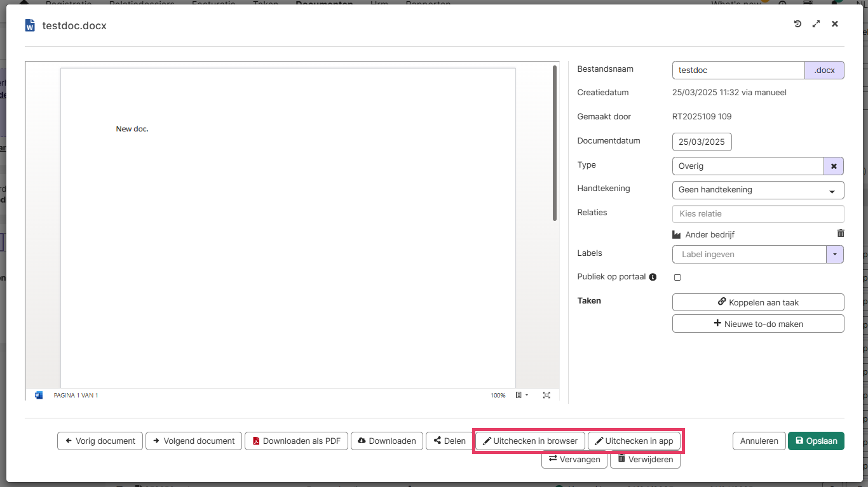The height and width of the screenshot is (487, 868).
Task: Go to Volgend document
Action: pos(194,441)
